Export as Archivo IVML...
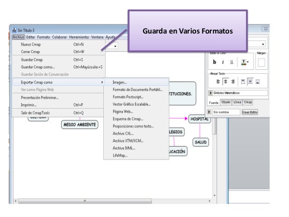 click(136, 148)
